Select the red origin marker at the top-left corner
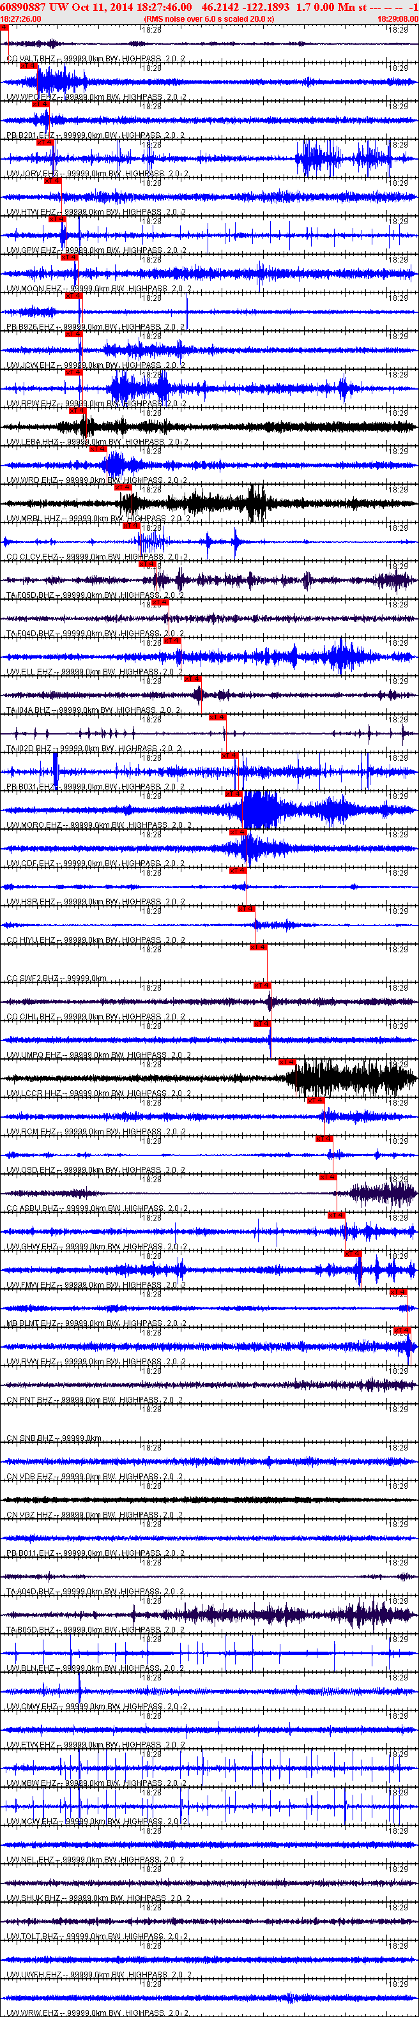The height and width of the screenshot is (2017, 419). (4, 27)
